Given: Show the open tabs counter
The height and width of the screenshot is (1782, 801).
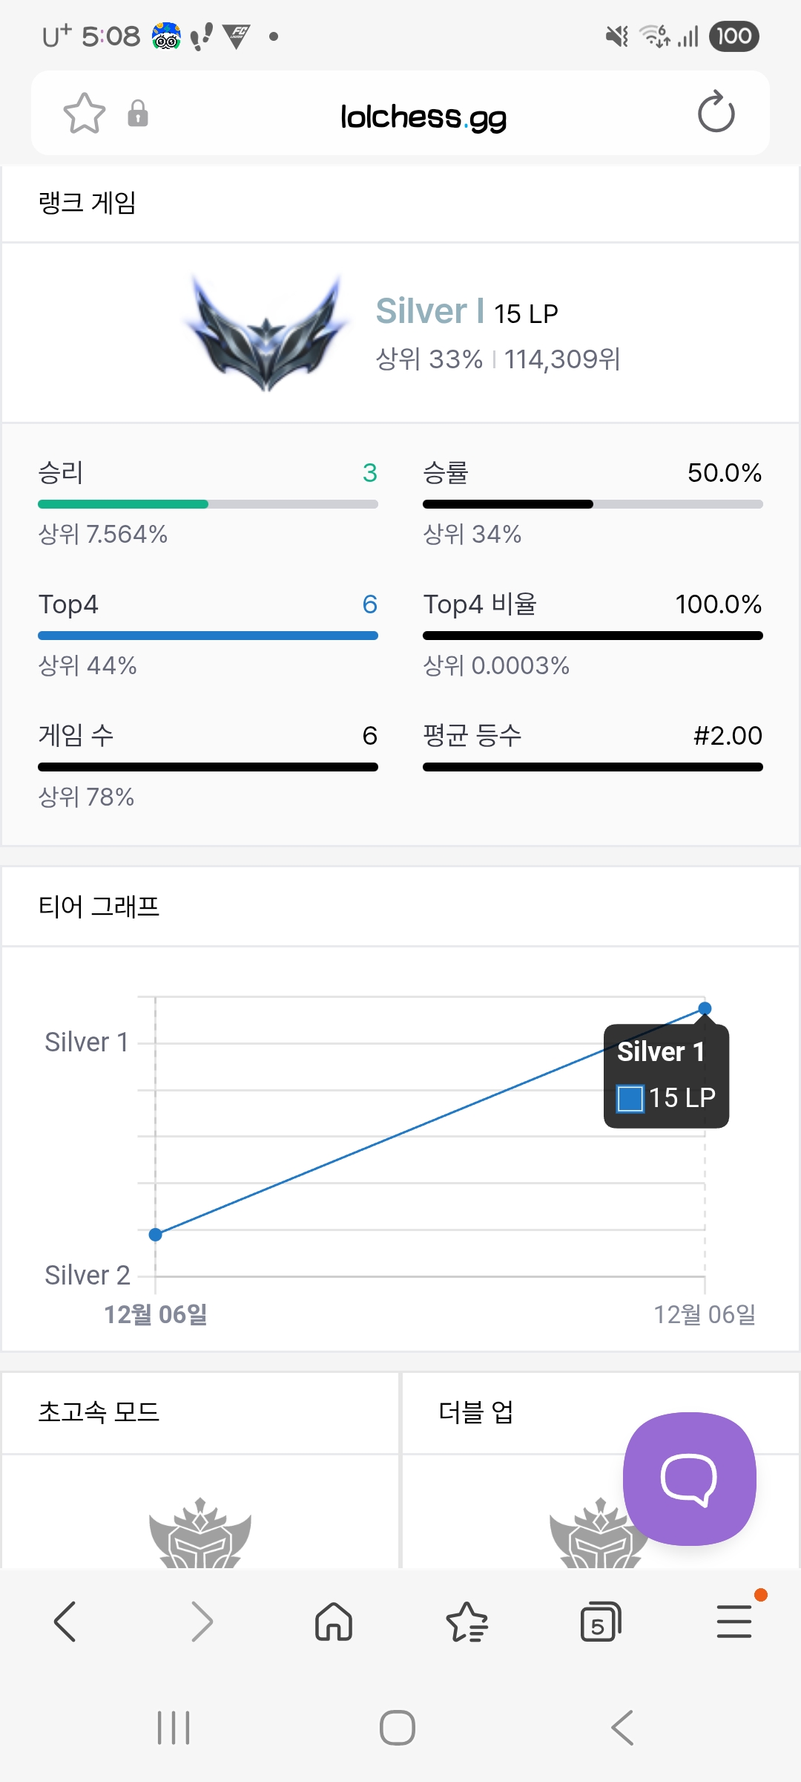Looking at the screenshot, I should (600, 1622).
